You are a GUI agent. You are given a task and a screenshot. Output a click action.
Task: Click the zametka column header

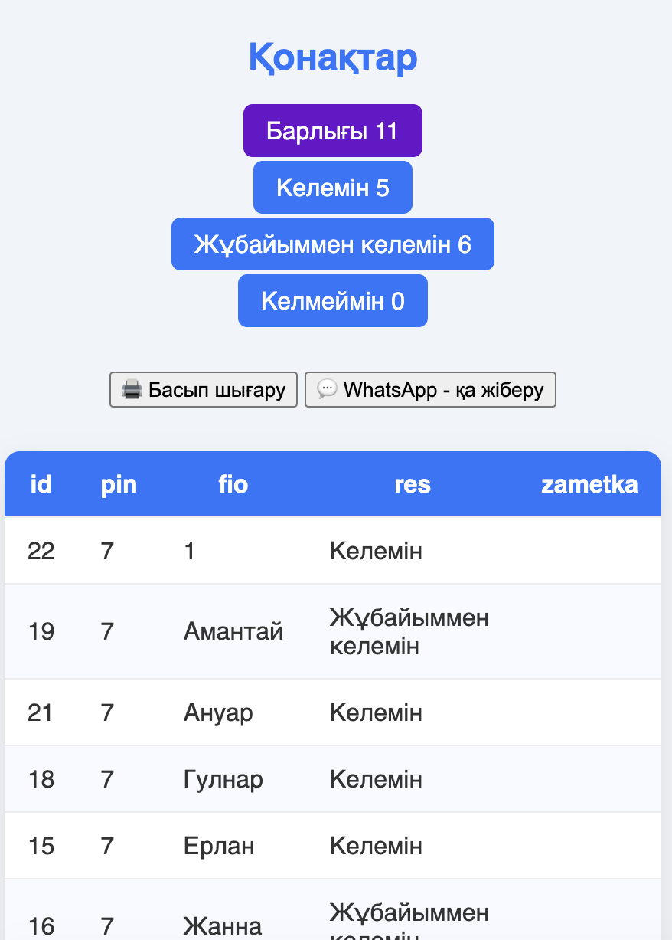[x=589, y=484]
